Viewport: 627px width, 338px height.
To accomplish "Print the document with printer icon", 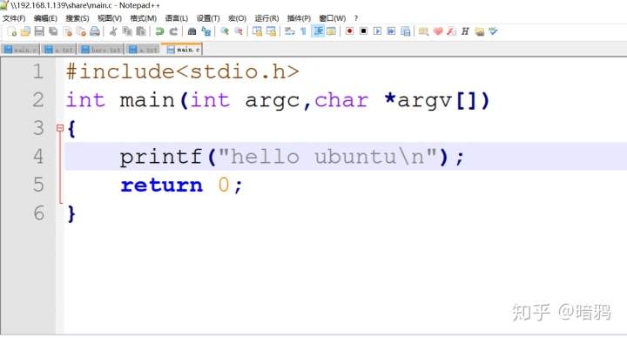I will pos(95,31).
